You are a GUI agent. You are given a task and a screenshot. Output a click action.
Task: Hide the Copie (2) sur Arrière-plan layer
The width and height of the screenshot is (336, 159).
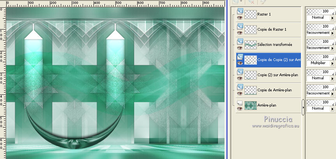[240, 78]
